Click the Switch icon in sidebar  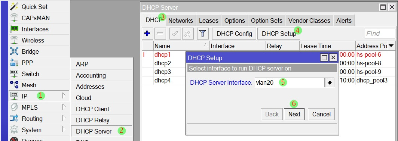tap(14, 74)
